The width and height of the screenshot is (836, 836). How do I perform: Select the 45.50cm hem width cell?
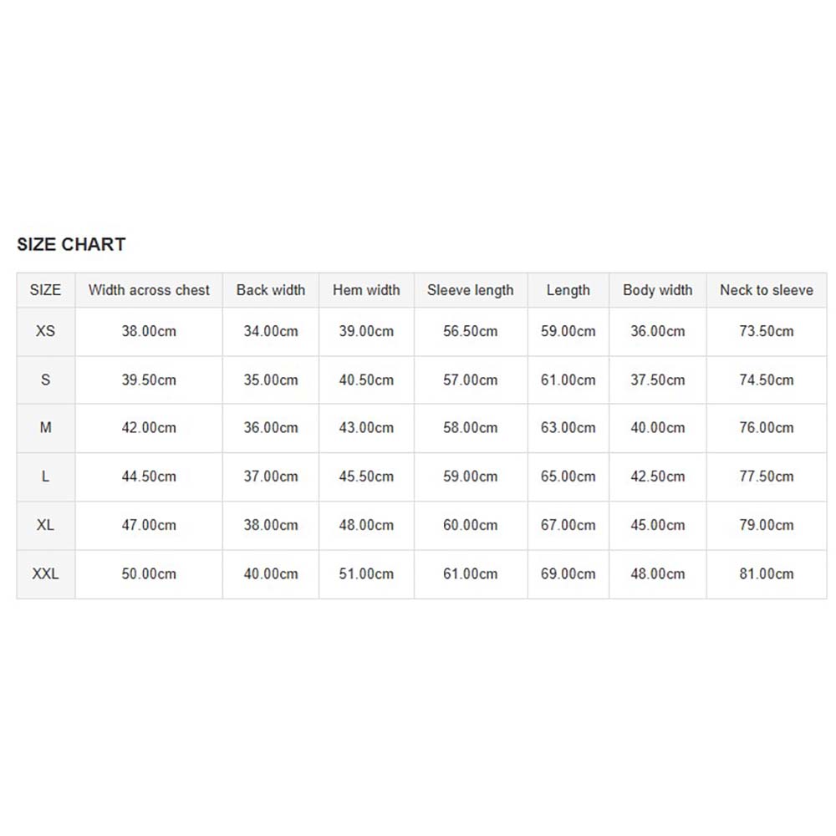pos(366,477)
